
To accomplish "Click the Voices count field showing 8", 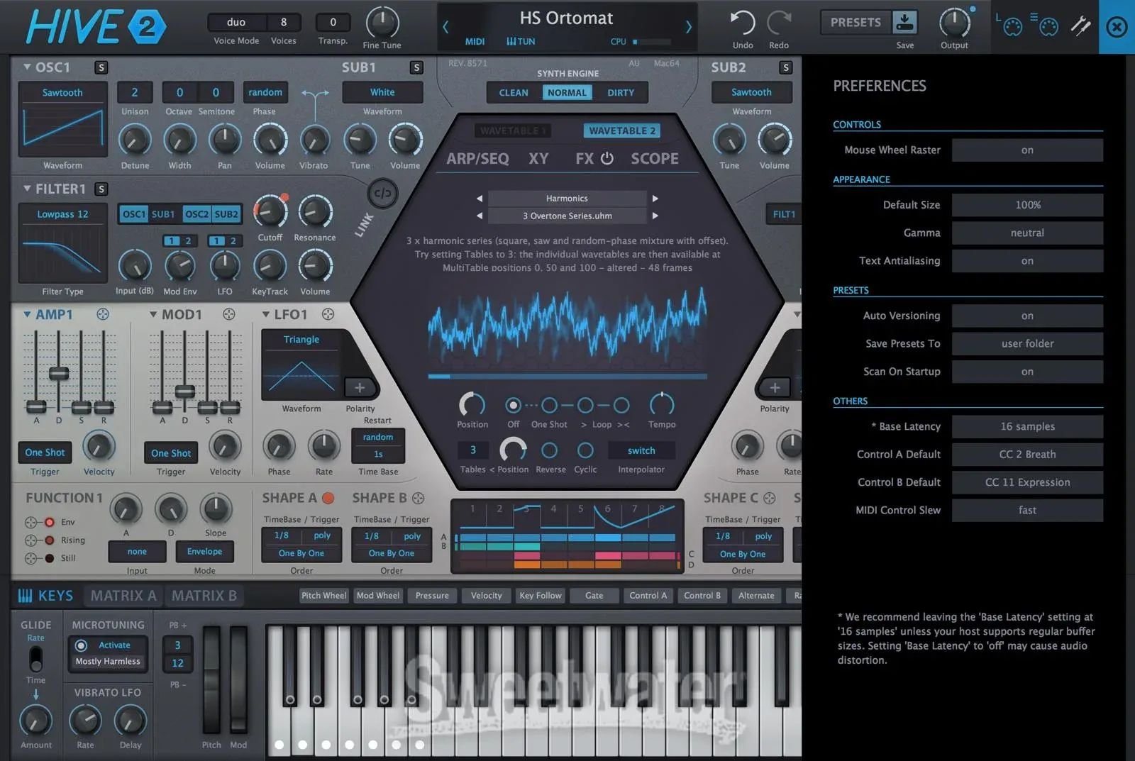I will point(284,22).
